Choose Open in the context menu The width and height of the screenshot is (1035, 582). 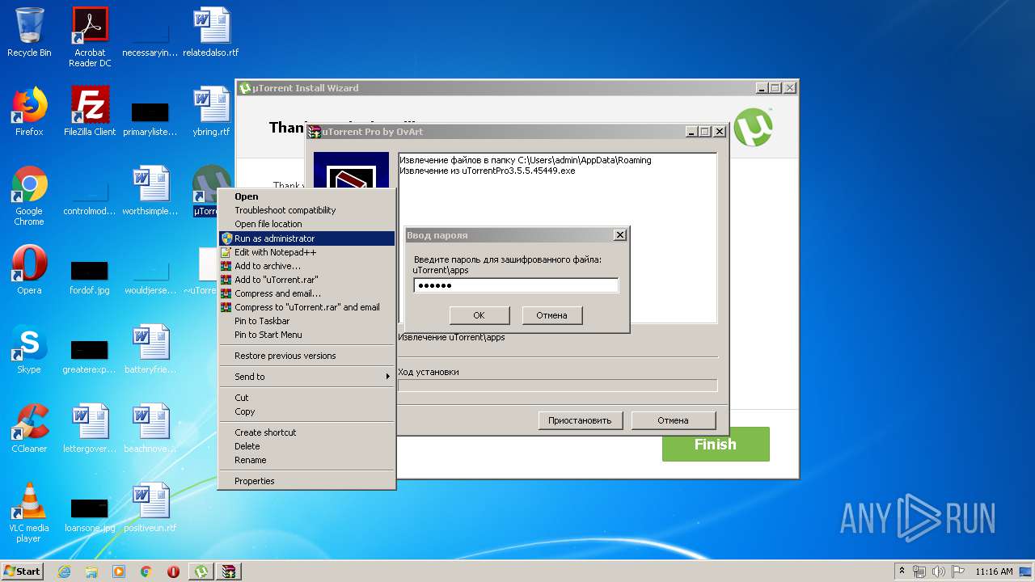pyautogui.click(x=306, y=196)
